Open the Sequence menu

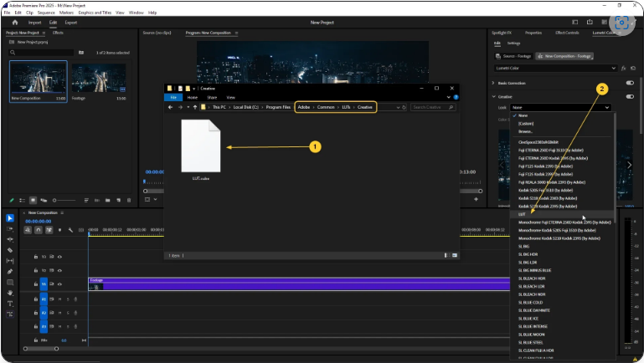coord(46,13)
